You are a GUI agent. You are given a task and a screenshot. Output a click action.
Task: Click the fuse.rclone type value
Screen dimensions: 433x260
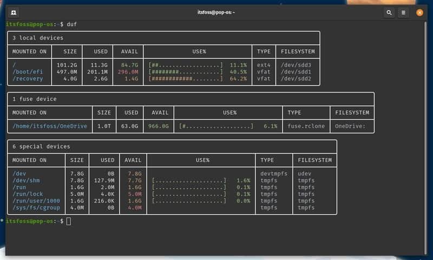[x=303, y=126]
